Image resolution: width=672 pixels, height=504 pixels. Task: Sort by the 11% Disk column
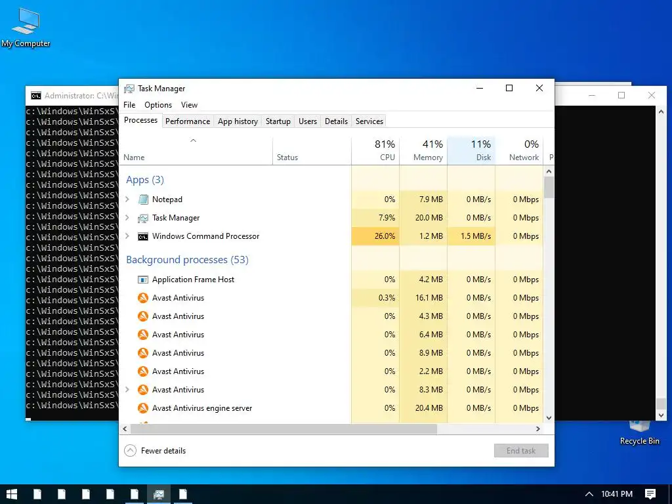(x=471, y=151)
